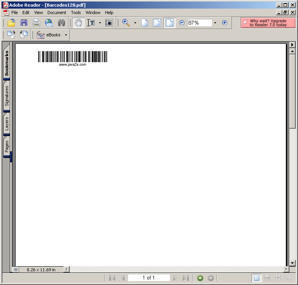This screenshot has height=285, width=298.
Task: Click the www.java2s.com barcode text
Action: click(x=72, y=65)
